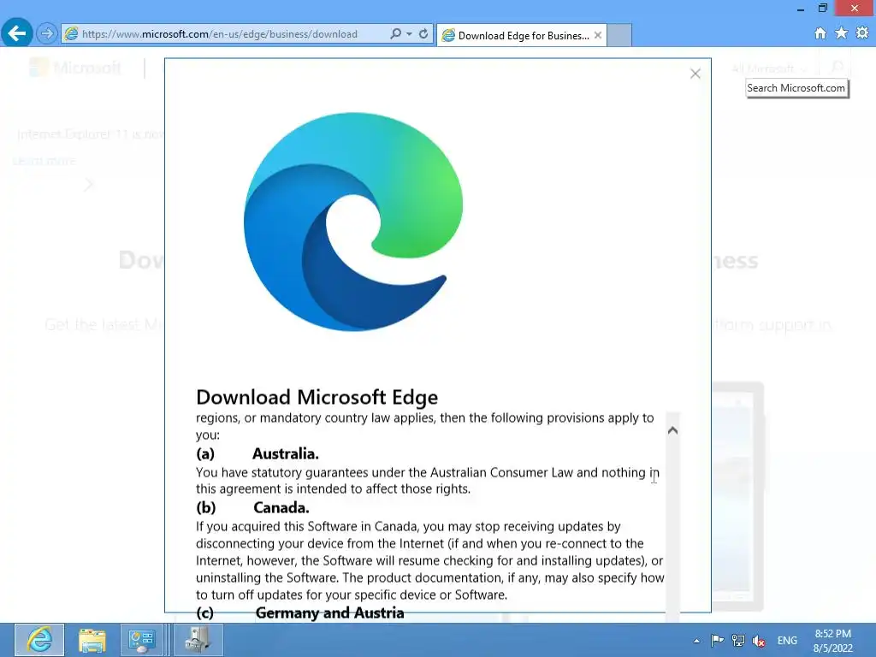Click the Learn more link on background page
Viewport: 876px width, 657px height.
coord(44,161)
